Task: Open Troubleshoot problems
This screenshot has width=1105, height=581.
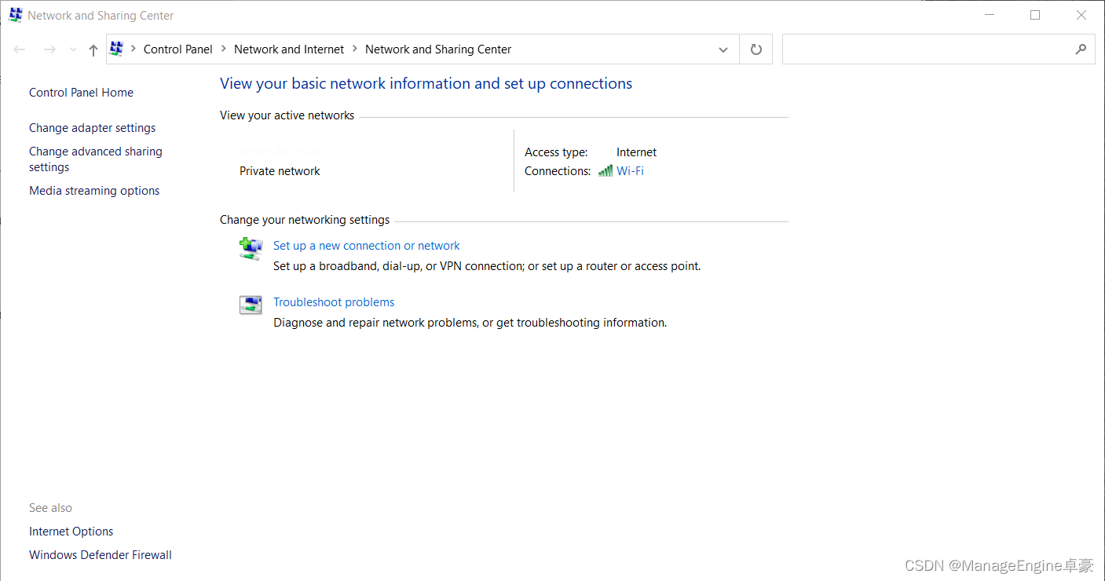Action: click(x=334, y=302)
